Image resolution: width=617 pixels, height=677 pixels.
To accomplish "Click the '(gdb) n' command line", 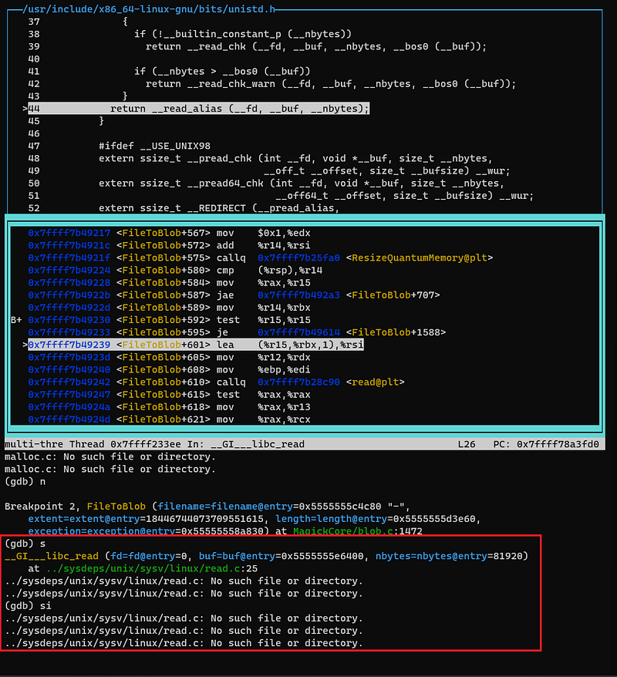I will pos(25,482).
